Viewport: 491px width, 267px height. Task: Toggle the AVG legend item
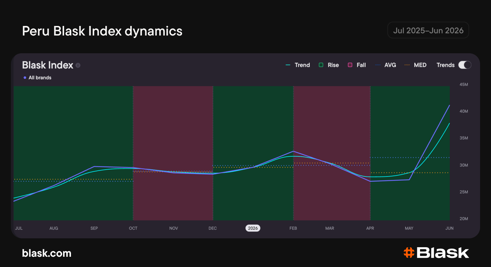pyautogui.click(x=385, y=65)
